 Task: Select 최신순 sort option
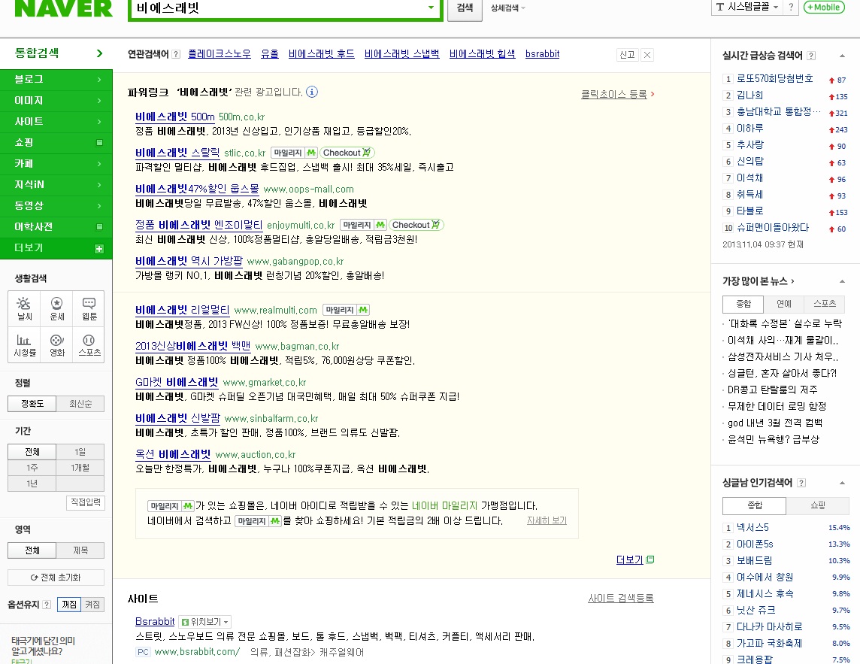[x=80, y=404]
